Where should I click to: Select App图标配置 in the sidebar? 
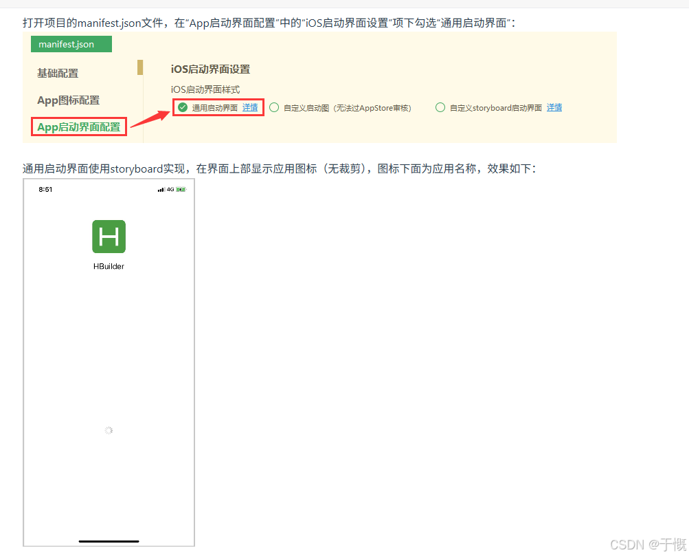tap(68, 100)
